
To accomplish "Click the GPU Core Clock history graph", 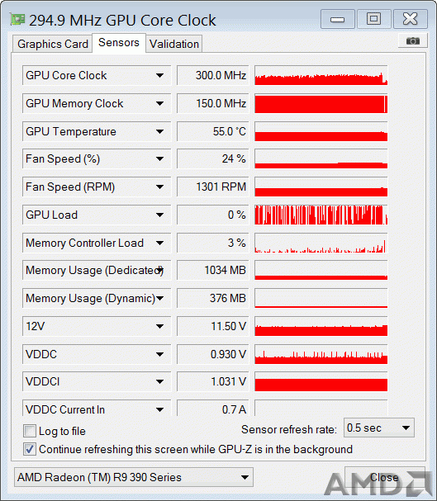I will 321,75.
